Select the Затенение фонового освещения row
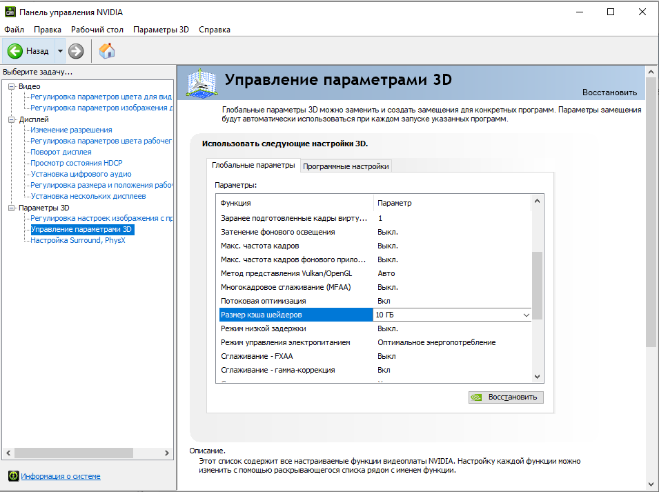 pyautogui.click(x=375, y=232)
